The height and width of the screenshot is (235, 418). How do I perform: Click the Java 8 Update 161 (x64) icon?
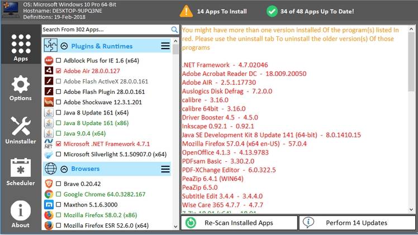pyautogui.click(x=49, y=113)
